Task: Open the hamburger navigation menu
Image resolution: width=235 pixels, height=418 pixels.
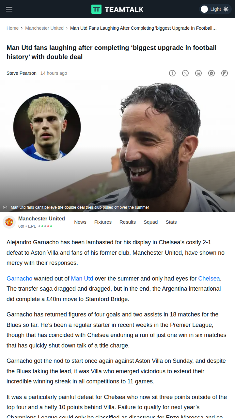Action: 9,9
